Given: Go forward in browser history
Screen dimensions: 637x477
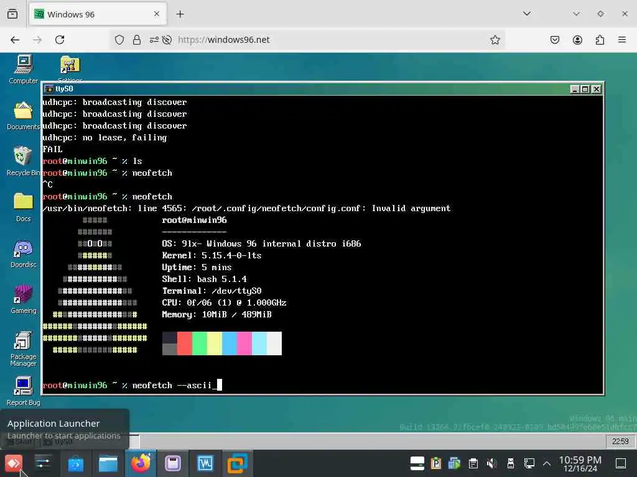Looking at the screenshot, I should coord(37,40).
